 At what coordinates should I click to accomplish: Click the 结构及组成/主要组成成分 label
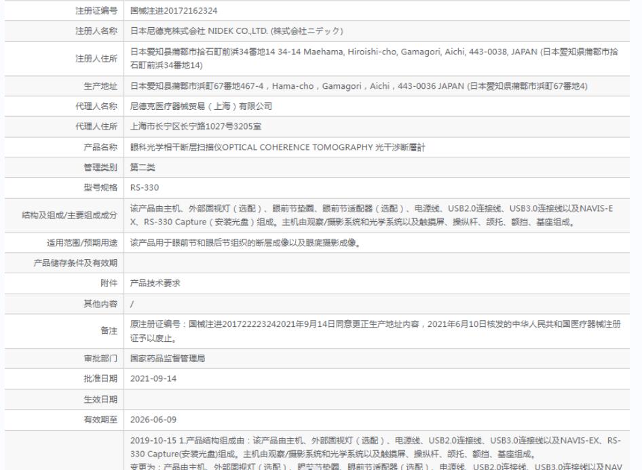69,215
